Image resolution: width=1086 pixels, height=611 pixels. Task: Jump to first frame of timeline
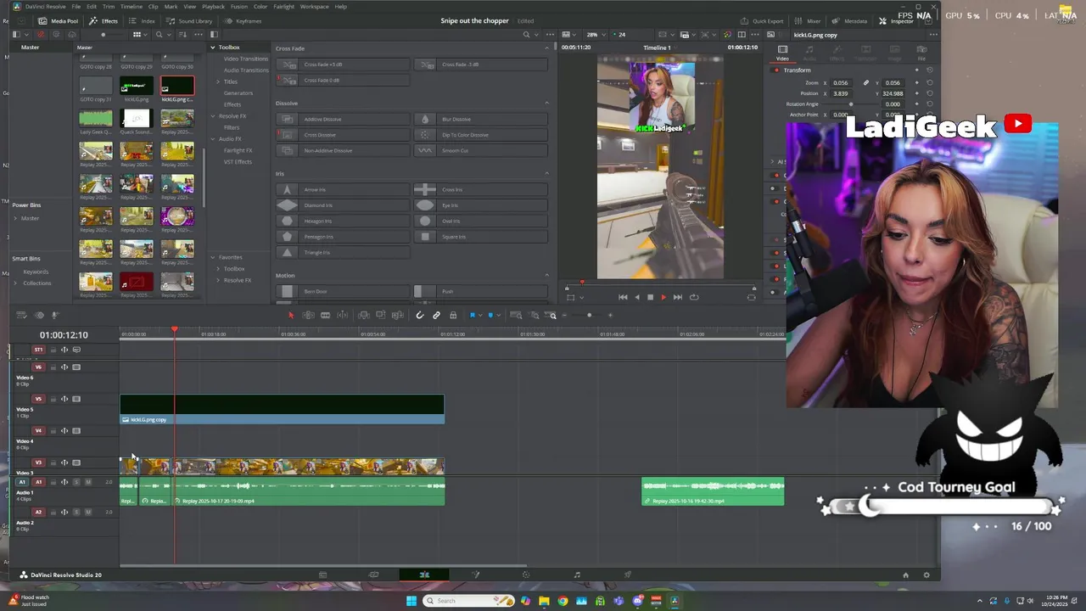(x=623, y=297)
